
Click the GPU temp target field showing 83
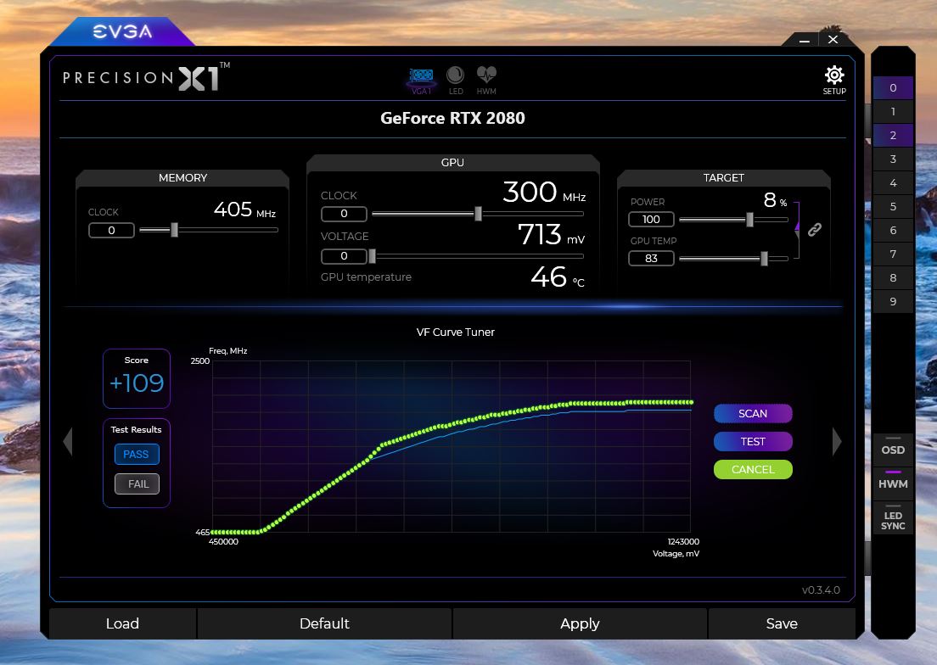651,259
